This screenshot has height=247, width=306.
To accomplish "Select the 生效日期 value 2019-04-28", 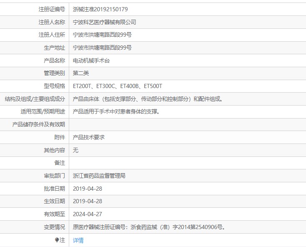I will click(x=88, y=201).
